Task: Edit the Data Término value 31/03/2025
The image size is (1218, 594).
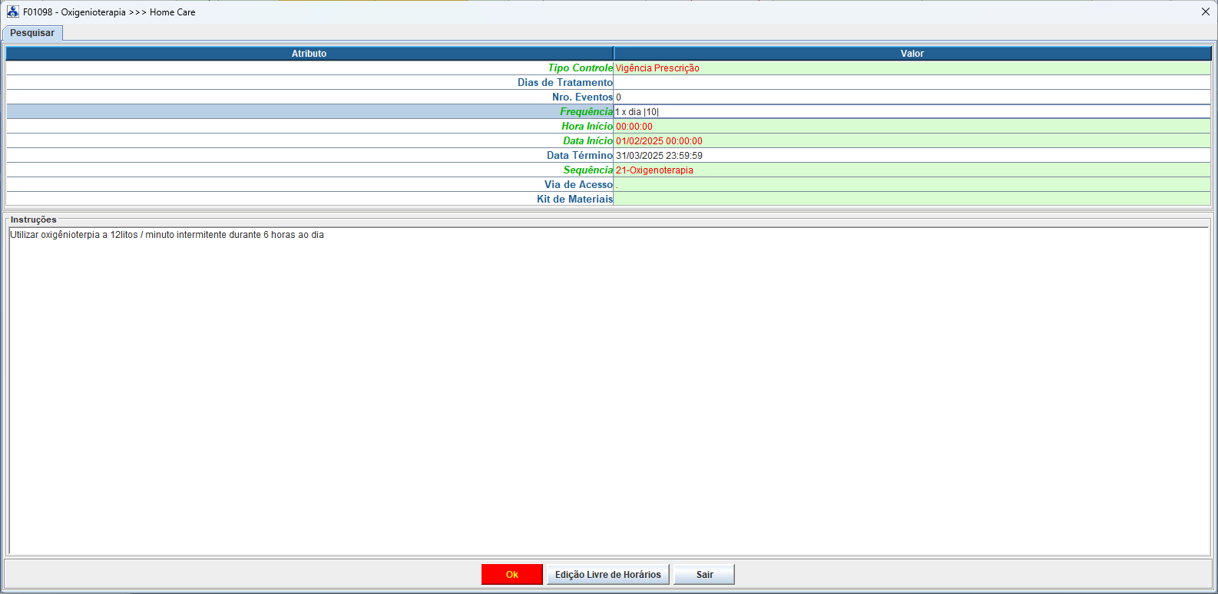Action: tap(912, 156)
